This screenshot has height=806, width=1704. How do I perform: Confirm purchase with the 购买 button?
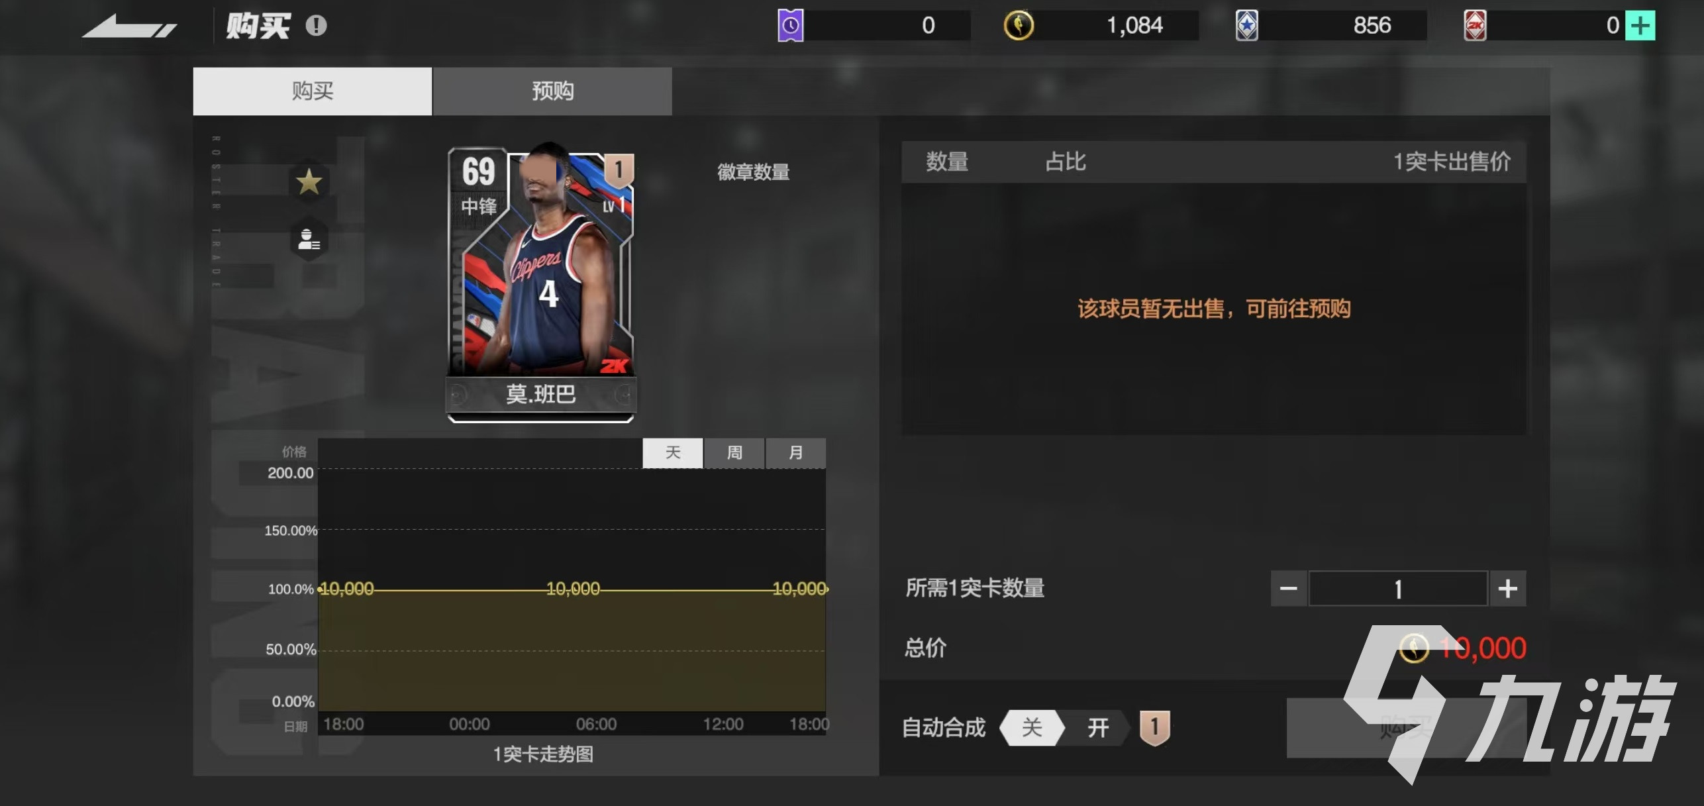point(1406,728)
